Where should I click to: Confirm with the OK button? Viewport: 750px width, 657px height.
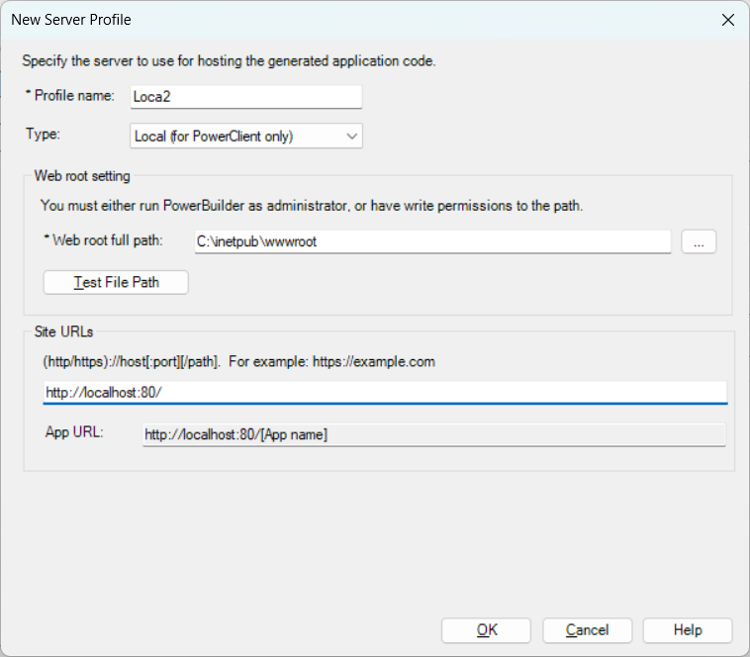coord(486,630)
